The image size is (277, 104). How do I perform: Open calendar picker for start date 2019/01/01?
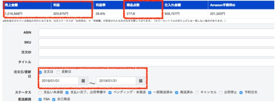click(x=83, y=81)
